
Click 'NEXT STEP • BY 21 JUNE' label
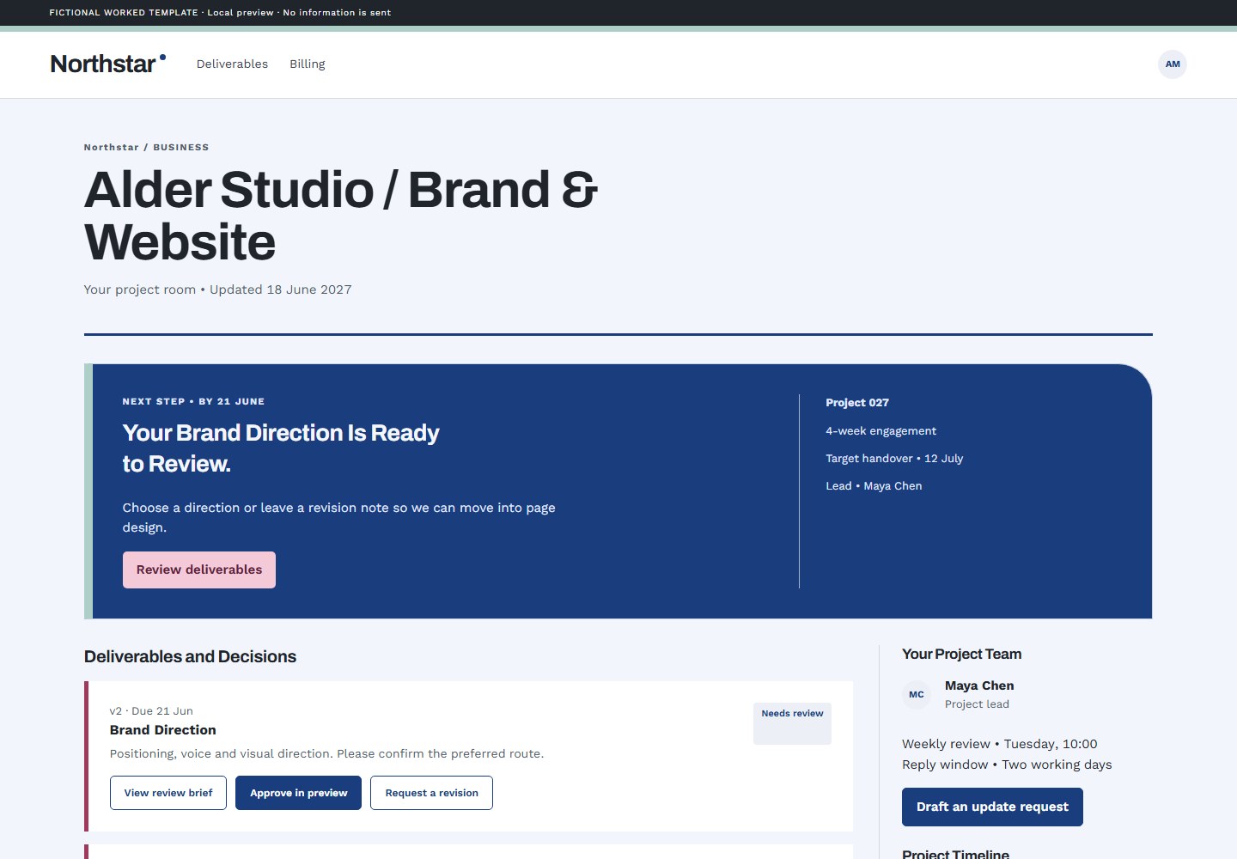click(193, 401)
